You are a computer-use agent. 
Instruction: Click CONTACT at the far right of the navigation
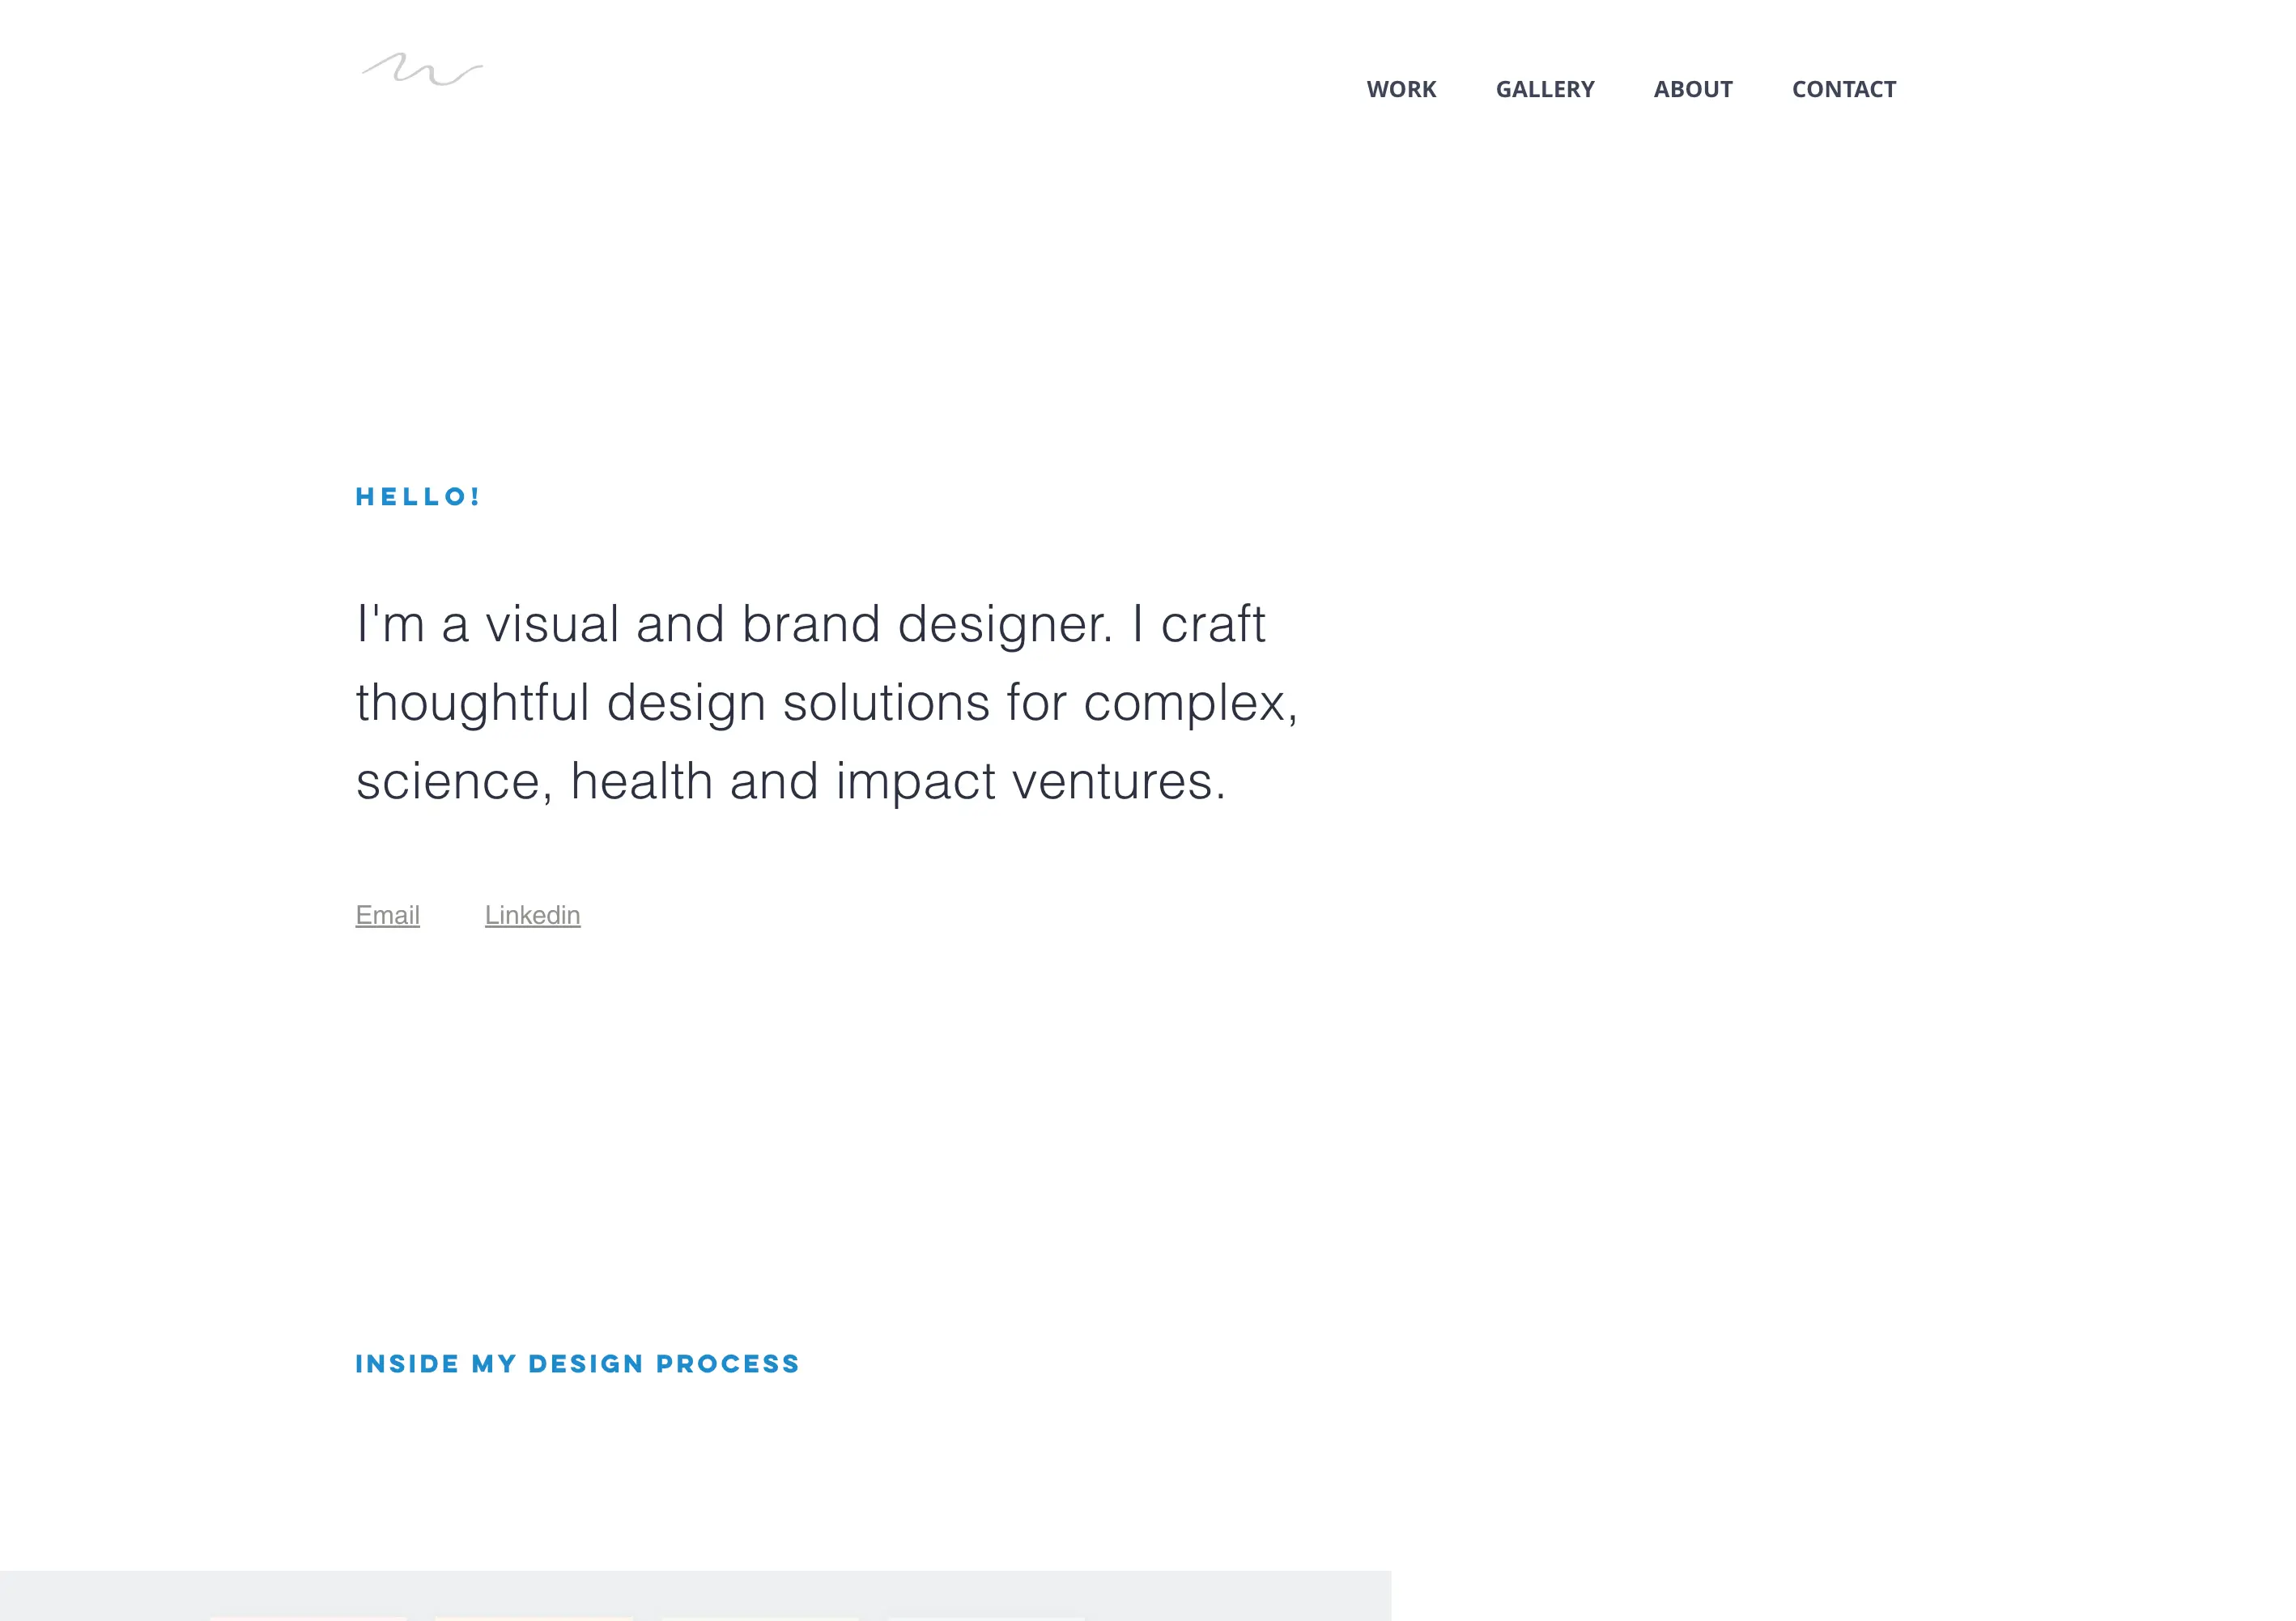coord(1843,89)
